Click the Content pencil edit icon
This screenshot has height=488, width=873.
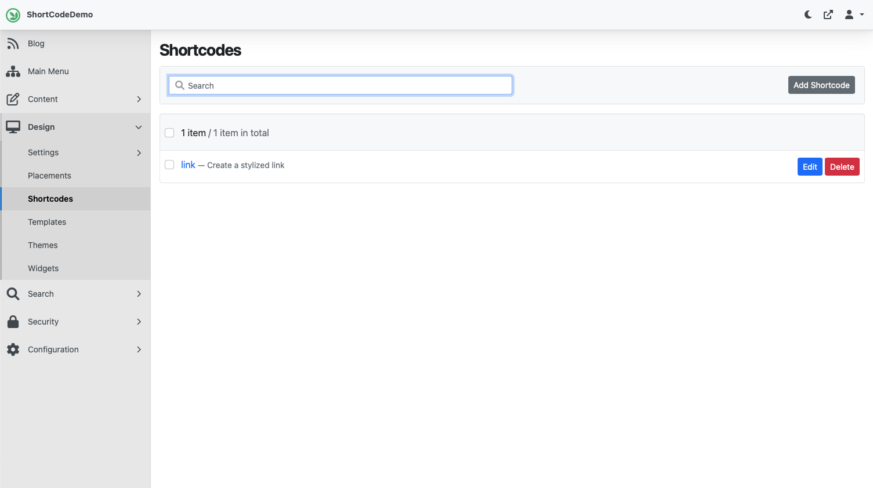13,99
